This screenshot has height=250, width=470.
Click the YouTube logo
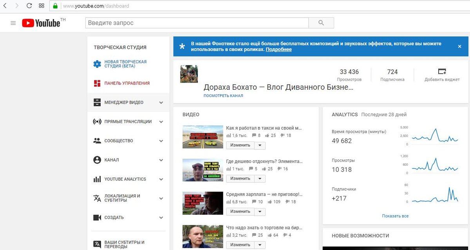(x=41, y=23)
